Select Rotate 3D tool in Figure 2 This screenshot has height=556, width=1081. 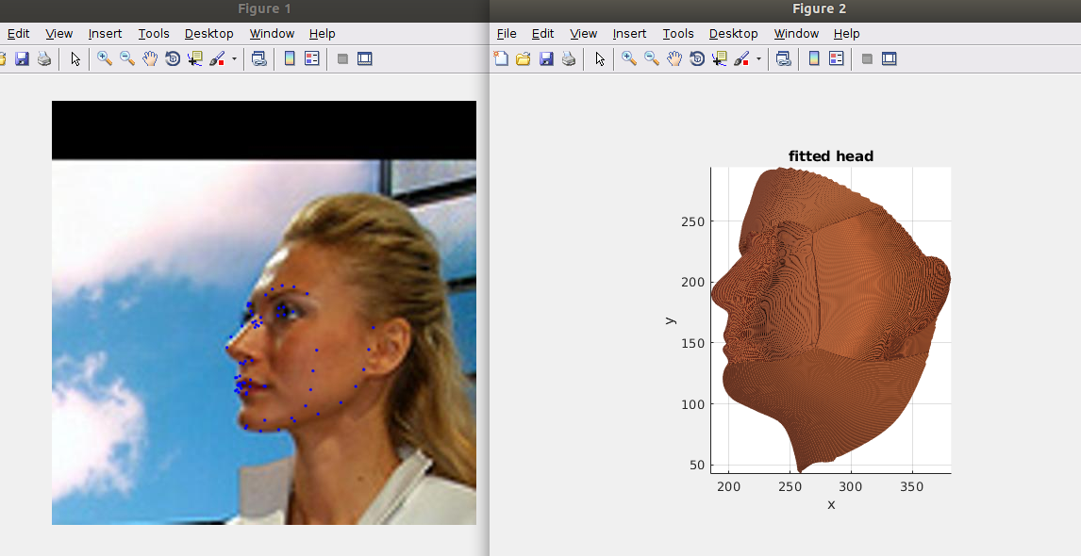coord(697,58)
